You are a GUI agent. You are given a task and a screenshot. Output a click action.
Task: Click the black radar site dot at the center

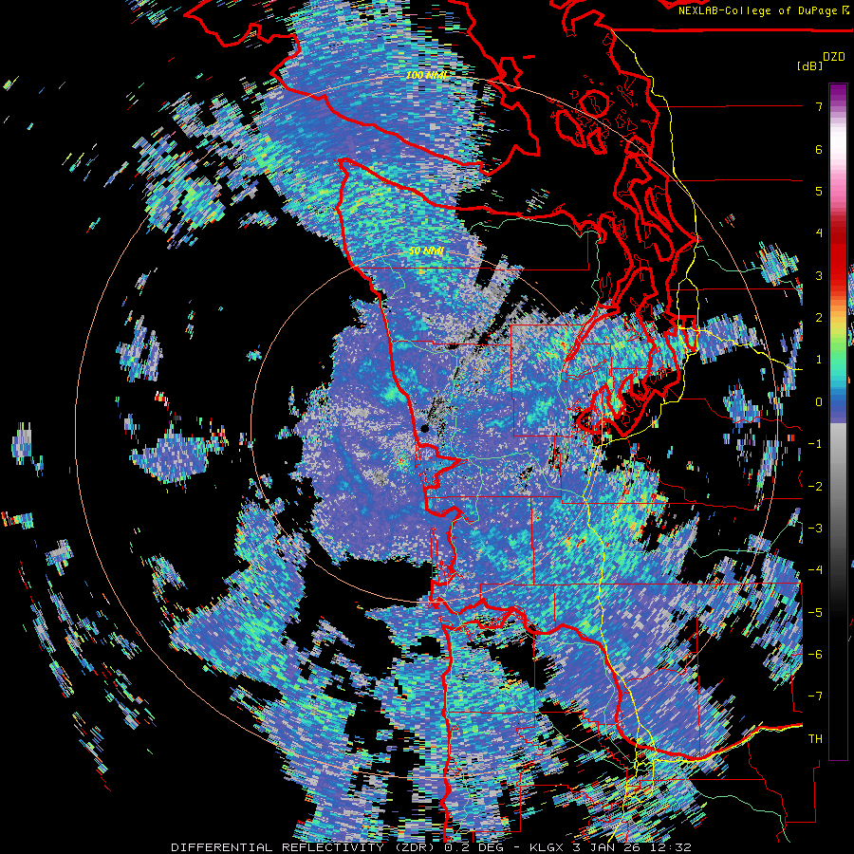(x=425, y=429)
